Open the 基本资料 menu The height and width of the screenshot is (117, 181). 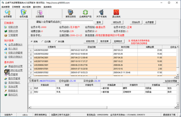tap(37, 7)
